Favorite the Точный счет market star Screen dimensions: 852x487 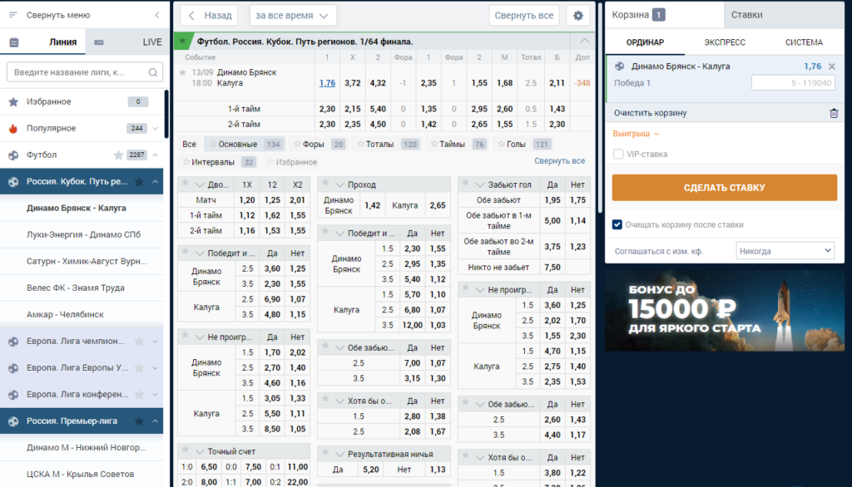coord(186,450)
